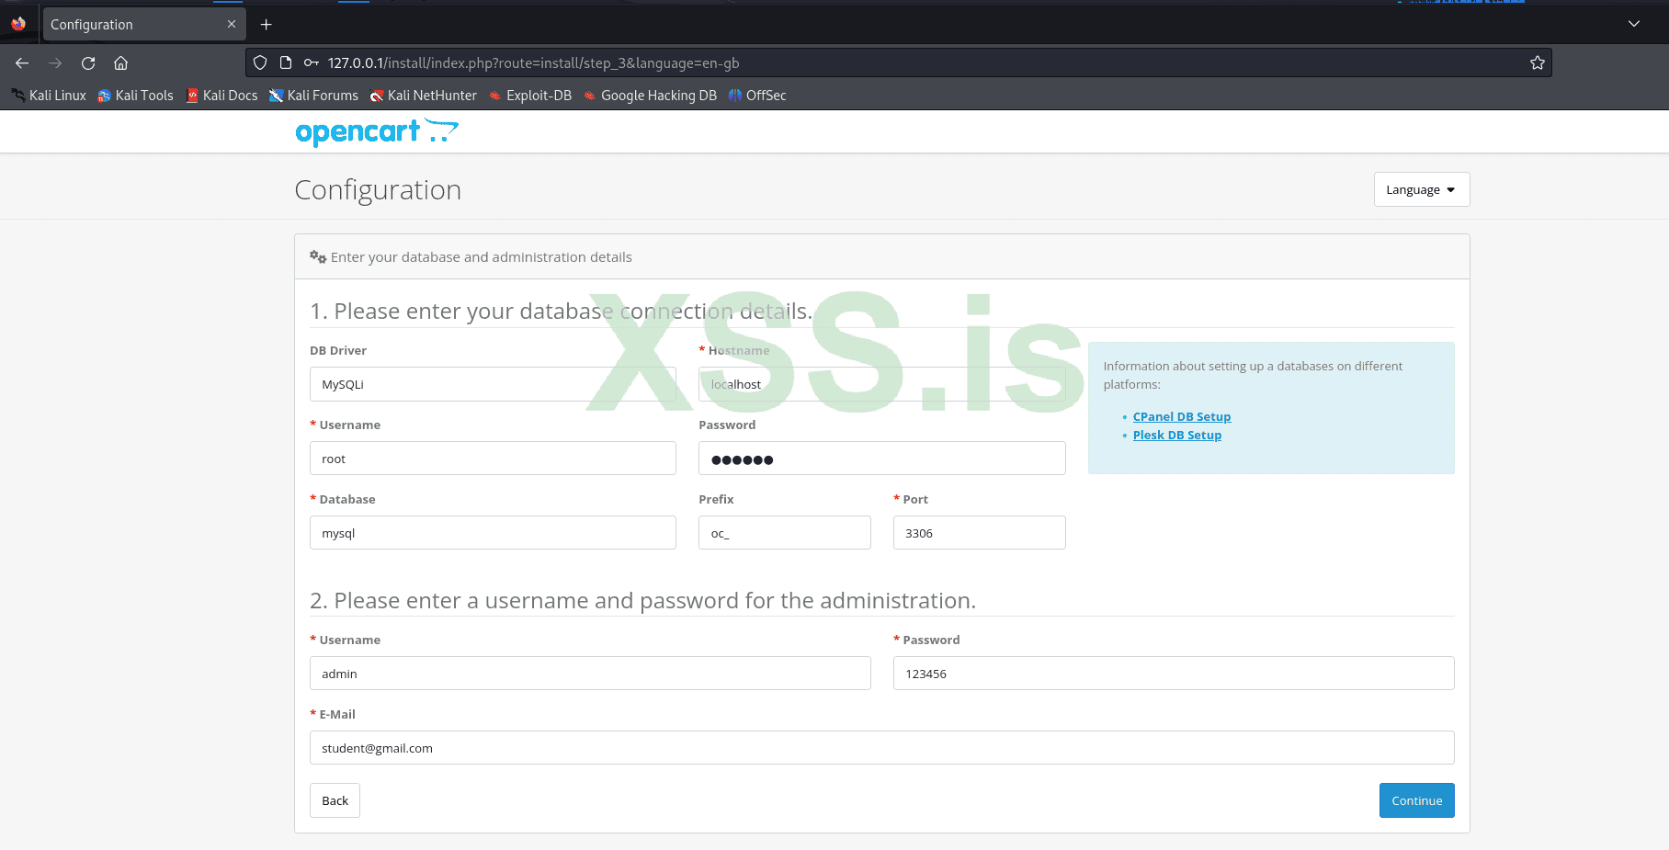Click the Configuration page heading
Image resolution: width=1669 pixels, height=850 pixels.
tap(378, 189)
